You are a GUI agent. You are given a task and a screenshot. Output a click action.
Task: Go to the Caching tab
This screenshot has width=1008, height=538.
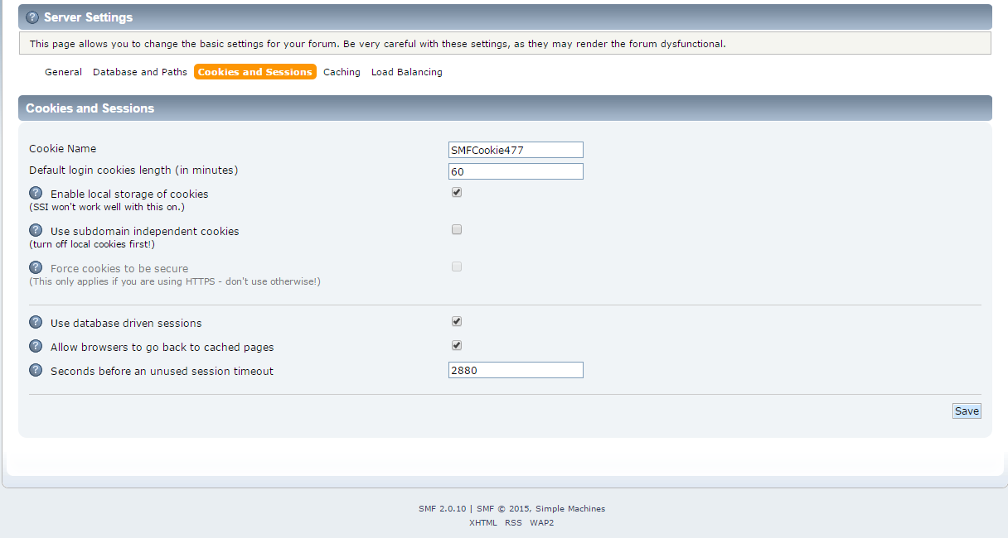tap(342, 72)
